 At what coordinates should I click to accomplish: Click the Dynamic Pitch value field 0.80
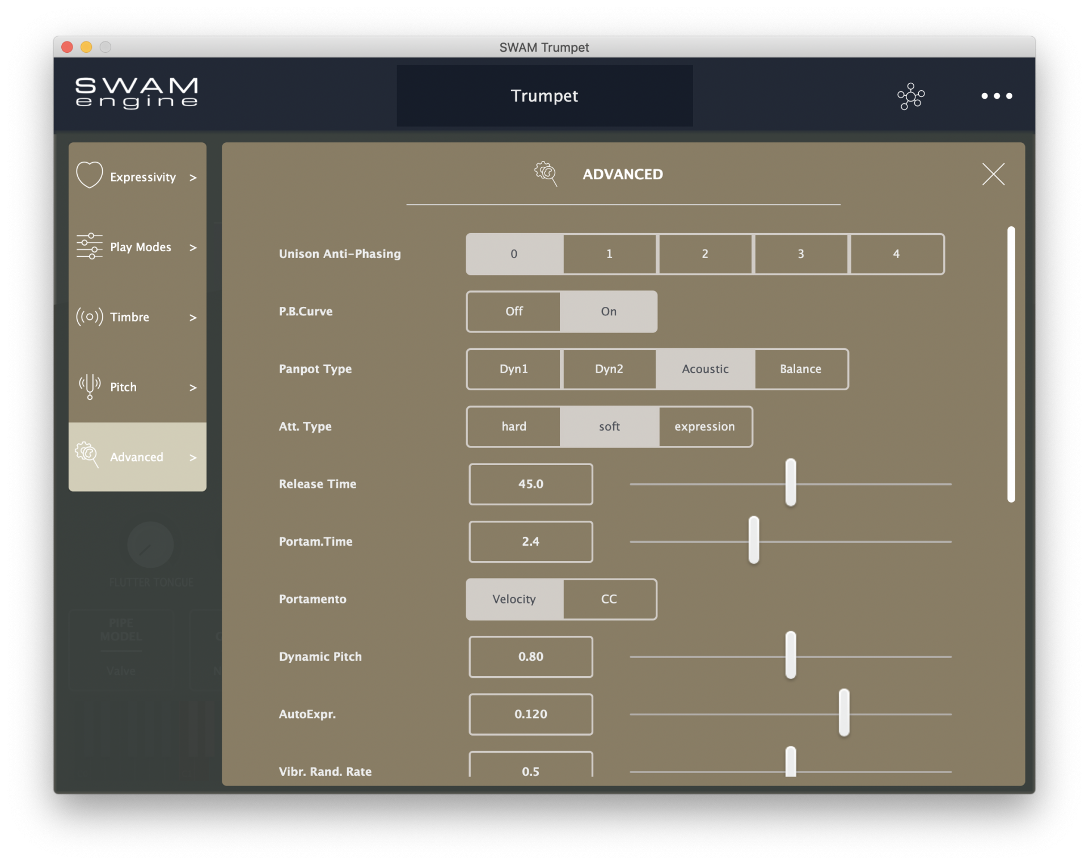point(531,656)
